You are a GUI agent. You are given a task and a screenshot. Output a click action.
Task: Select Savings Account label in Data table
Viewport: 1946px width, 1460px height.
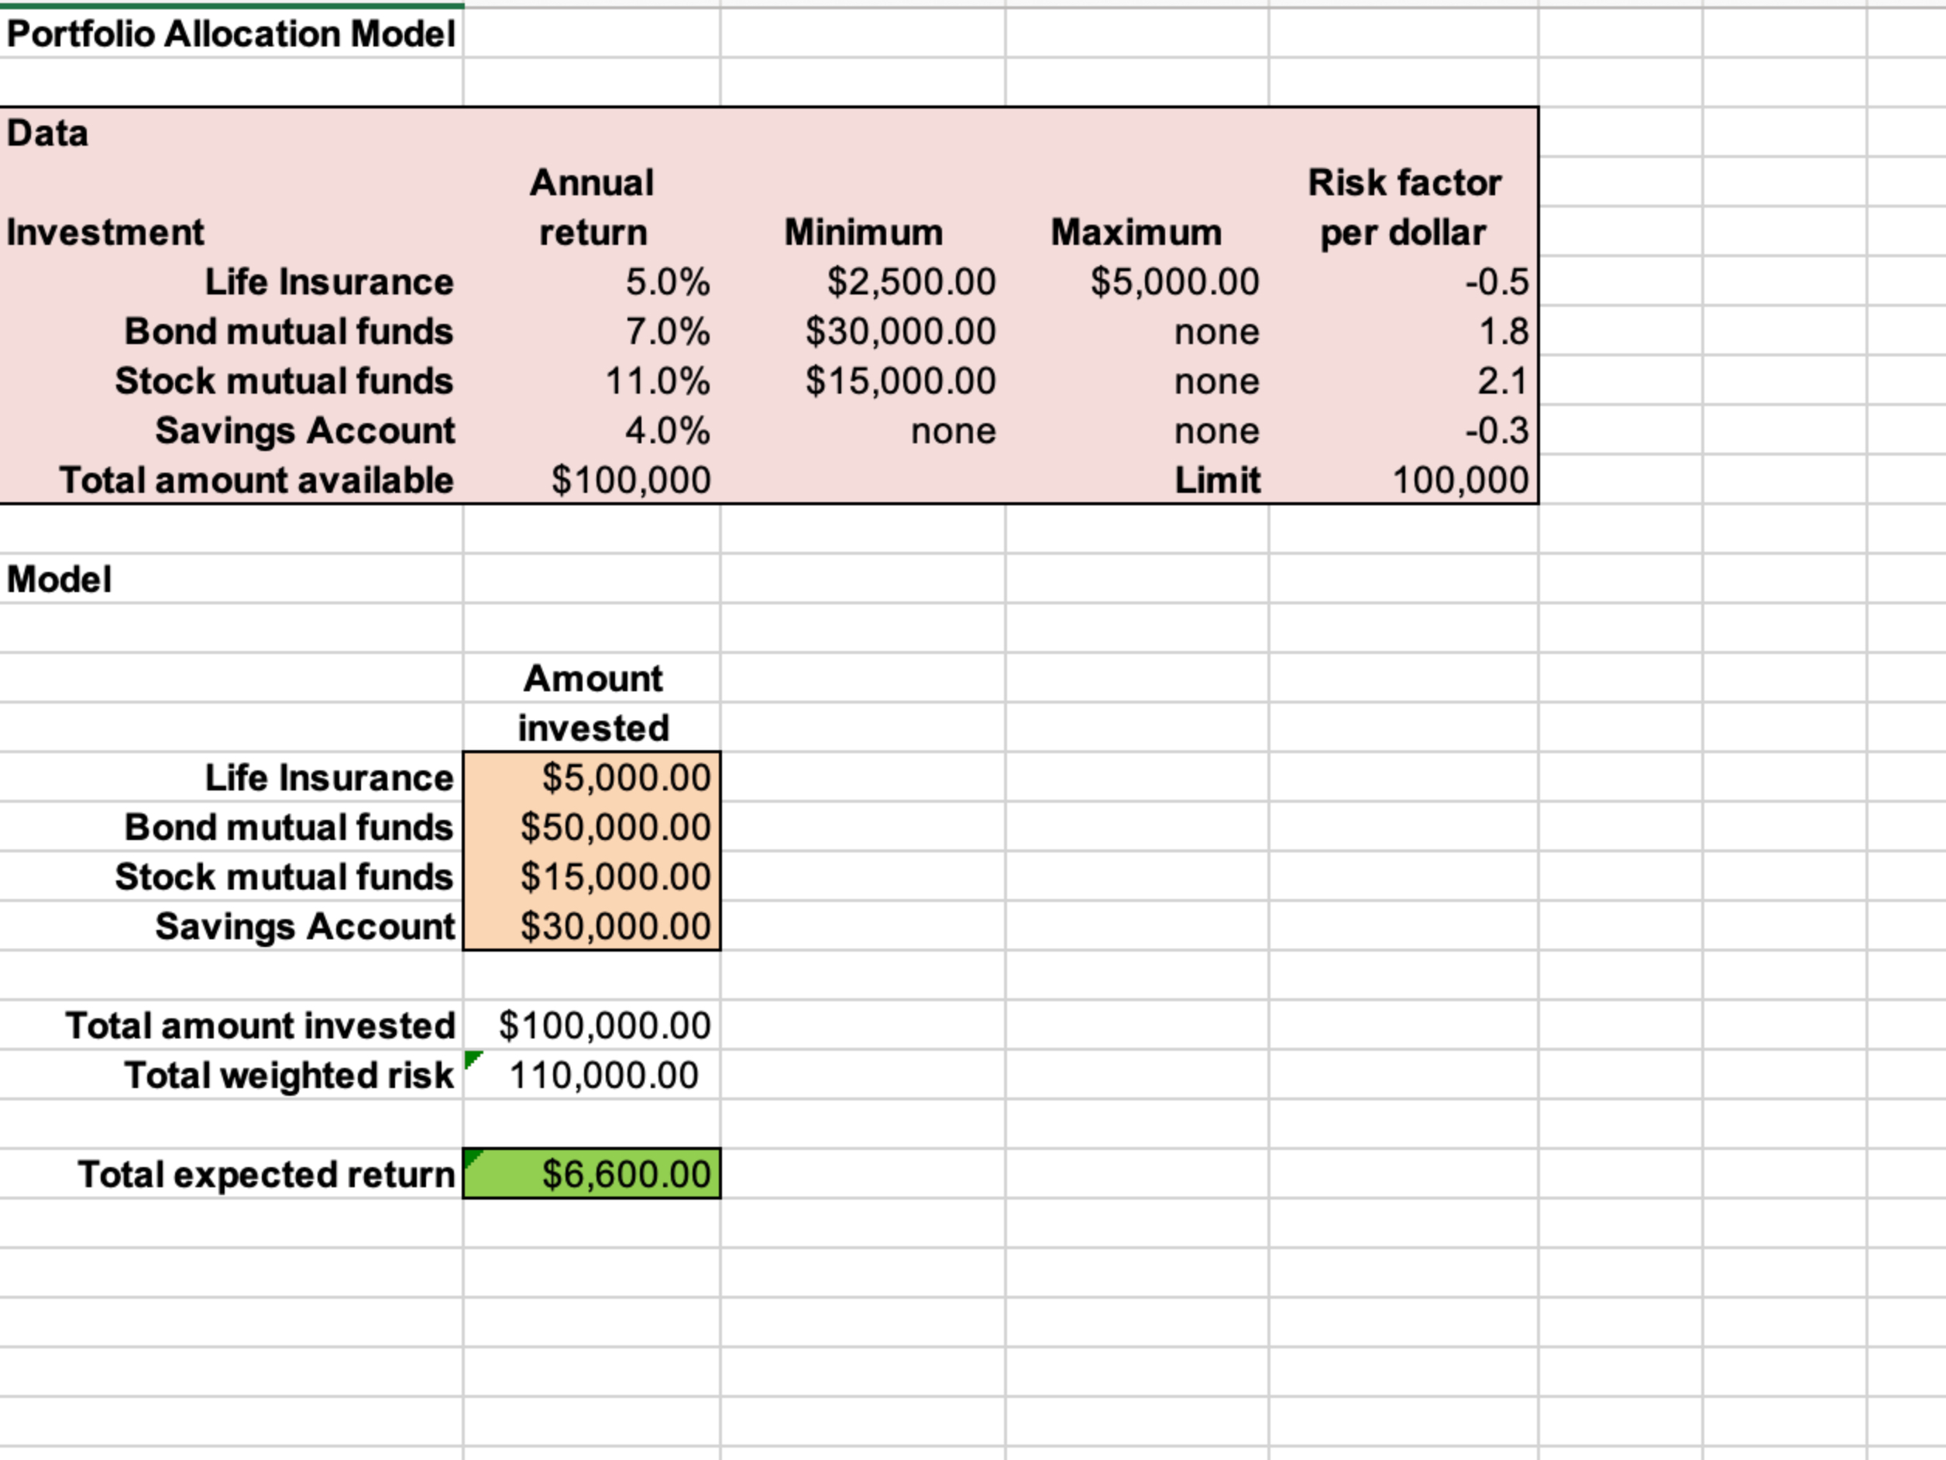pyautogui.click(x=232, y=430)
